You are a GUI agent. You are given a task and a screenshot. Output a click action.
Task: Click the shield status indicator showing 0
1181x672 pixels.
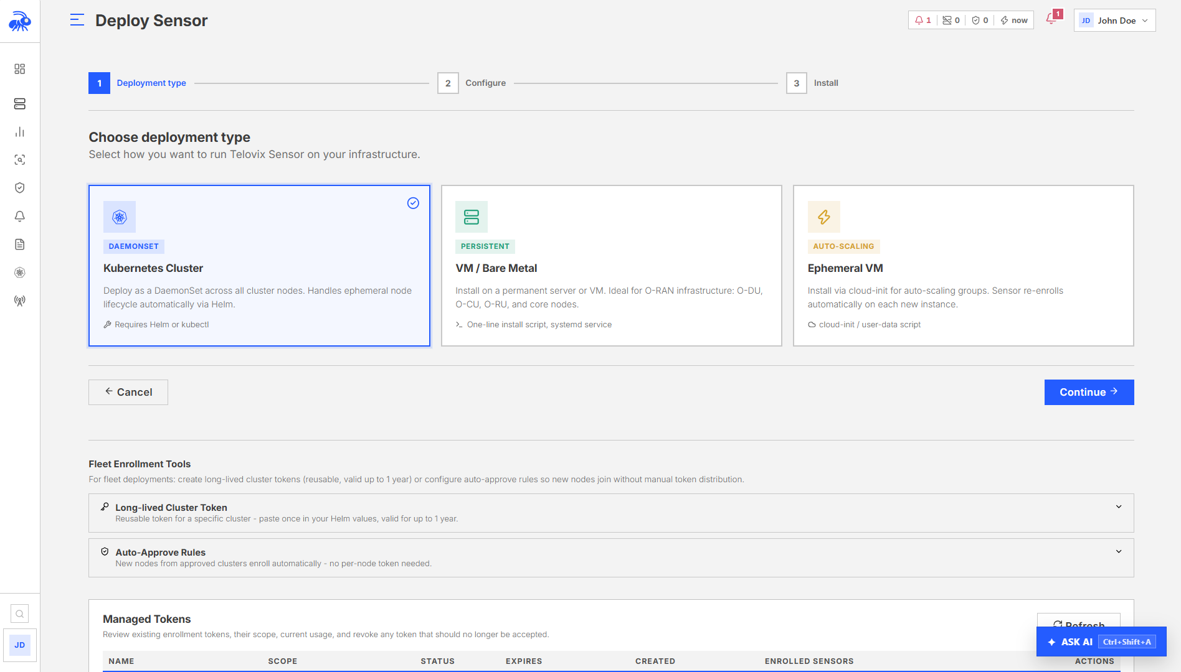coord(980,21)
